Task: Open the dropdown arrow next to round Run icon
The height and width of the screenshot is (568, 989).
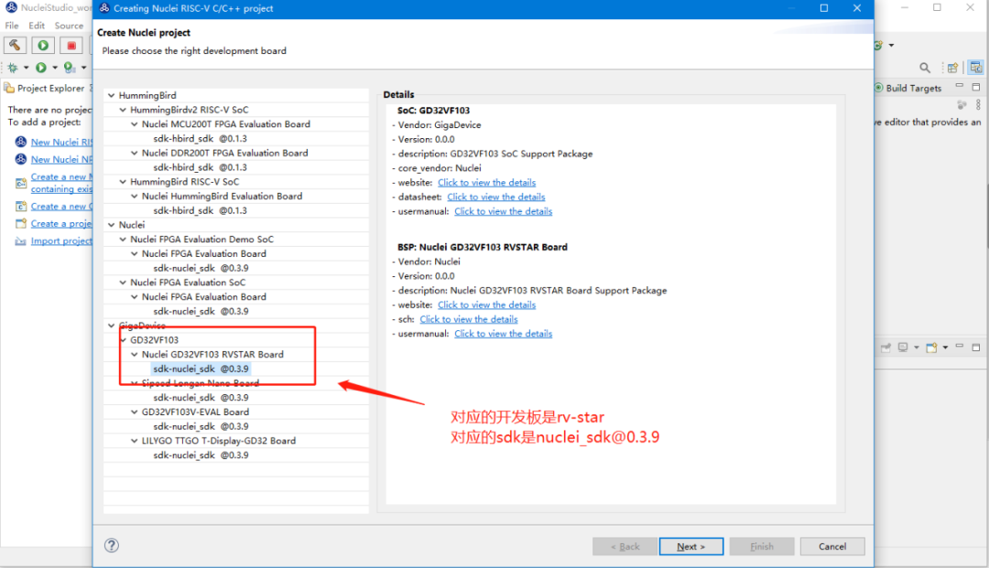Action: click(54, 68)
